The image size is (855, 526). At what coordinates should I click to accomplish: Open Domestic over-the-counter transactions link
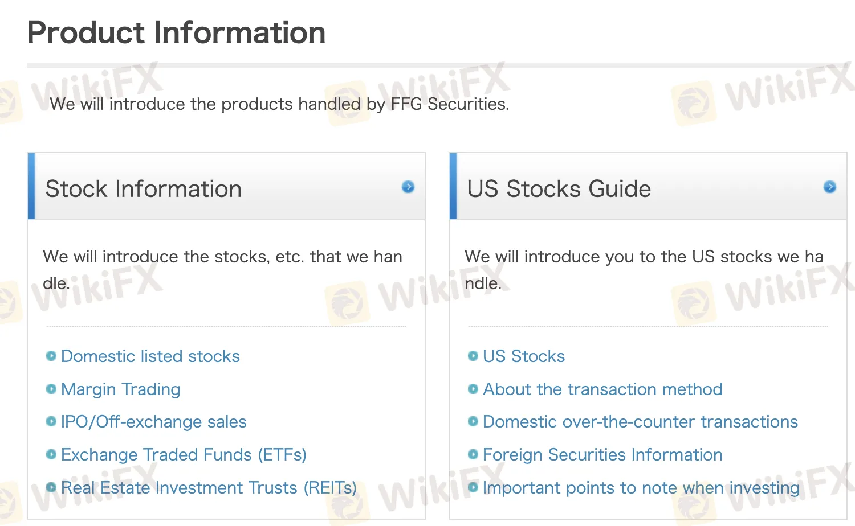640,422
